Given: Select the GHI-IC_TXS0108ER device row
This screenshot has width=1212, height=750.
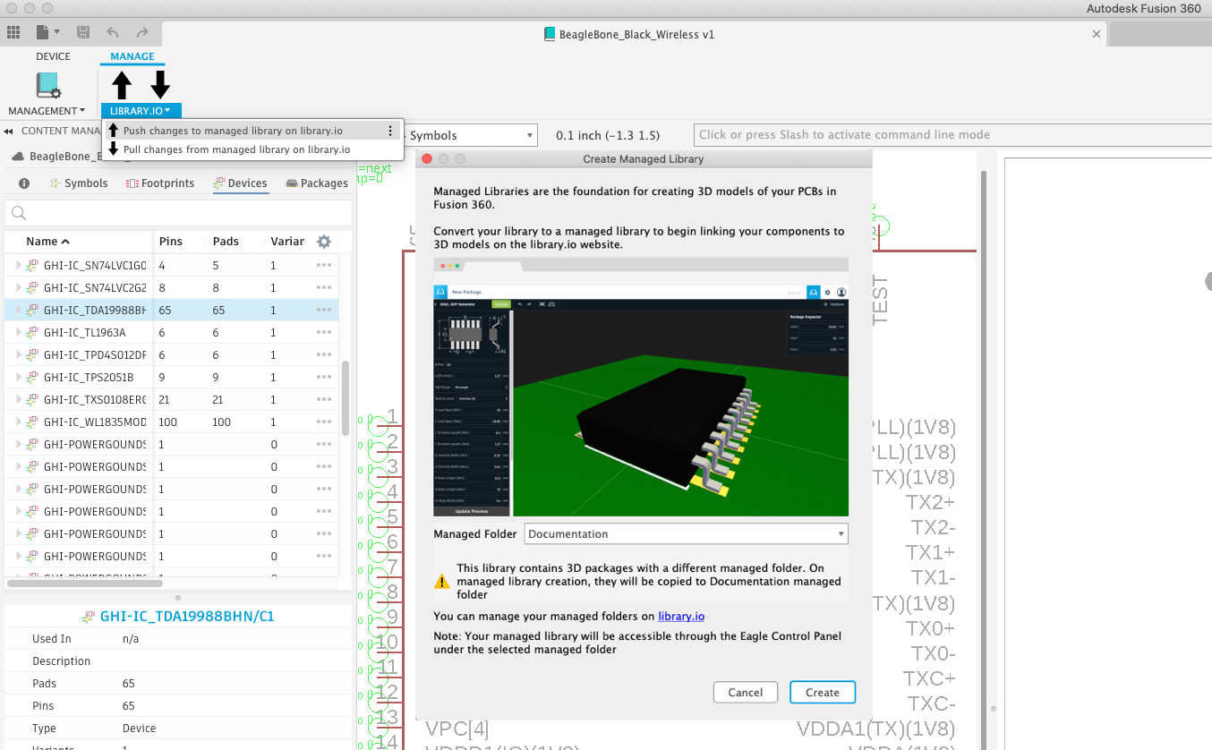Looking at the screenshot, I should 172,400.
